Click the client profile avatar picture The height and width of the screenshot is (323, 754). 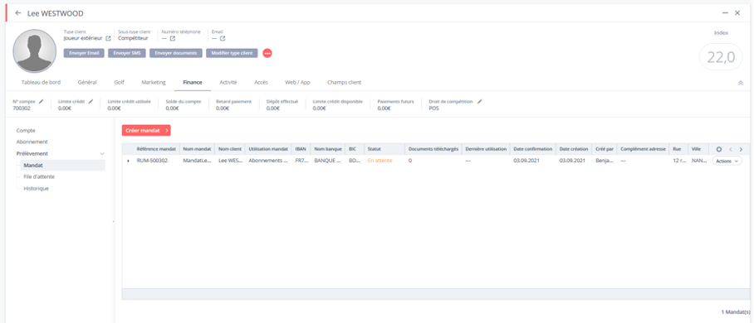click(35, 51)
